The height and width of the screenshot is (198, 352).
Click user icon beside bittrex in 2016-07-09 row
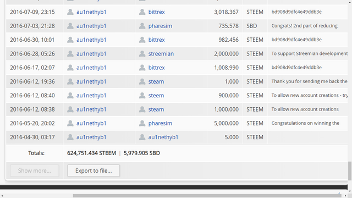click(x=142, y=12)
